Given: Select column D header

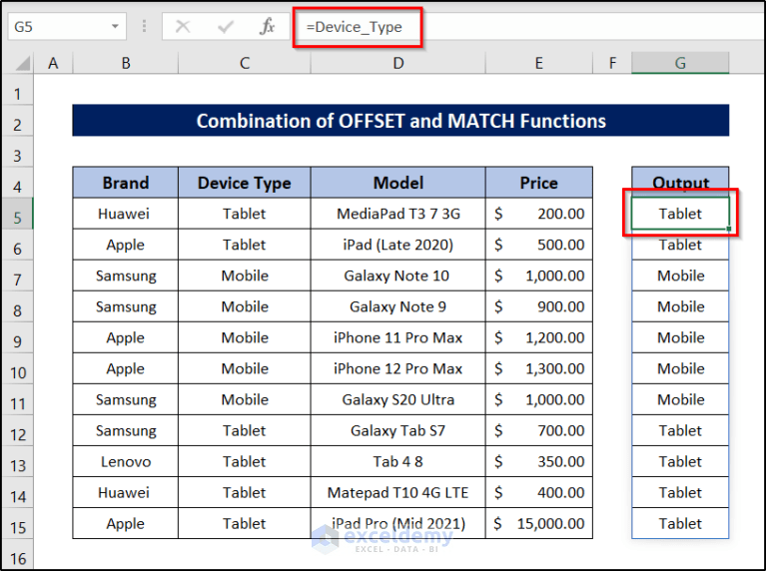Looking at the screenshot, I should pyautogui.click(x=398, y=63).
